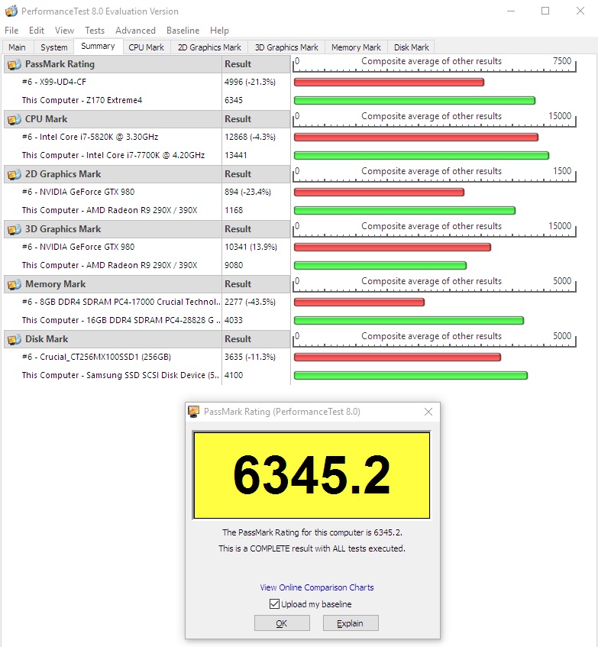Click the CPU Mark result 13441

(x=235, y=155)
